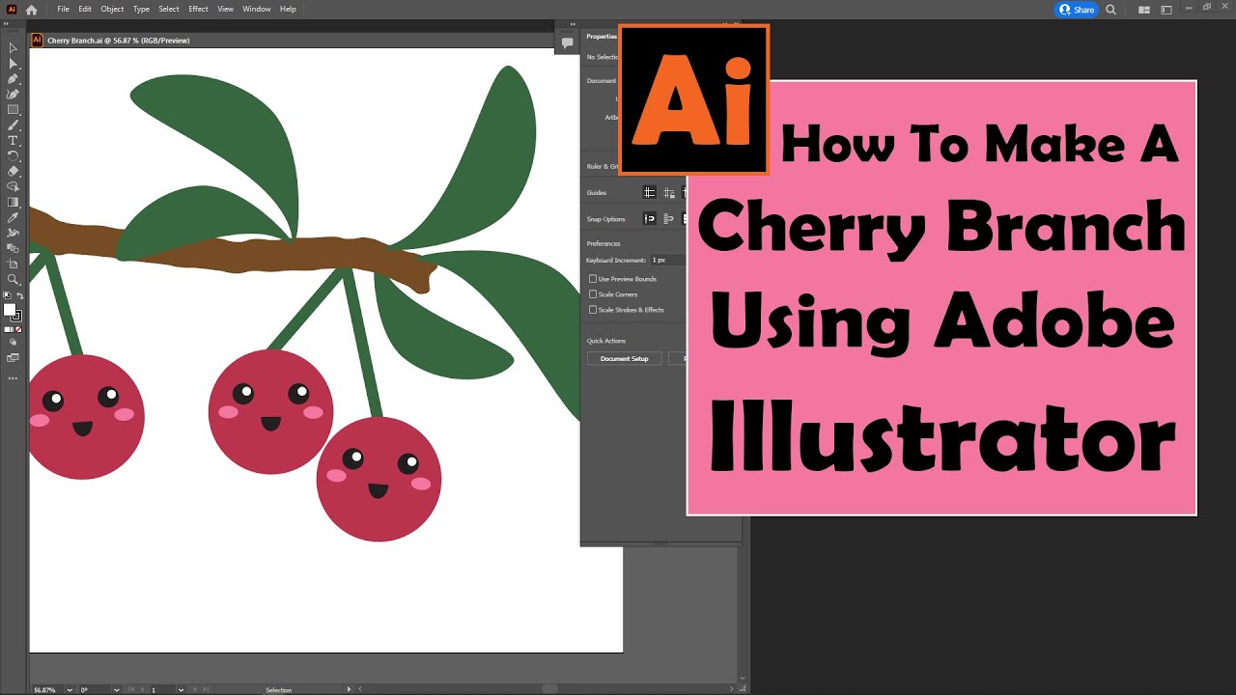Select the Paintbrush tool

pyautogui.click(x=13, y=125)
